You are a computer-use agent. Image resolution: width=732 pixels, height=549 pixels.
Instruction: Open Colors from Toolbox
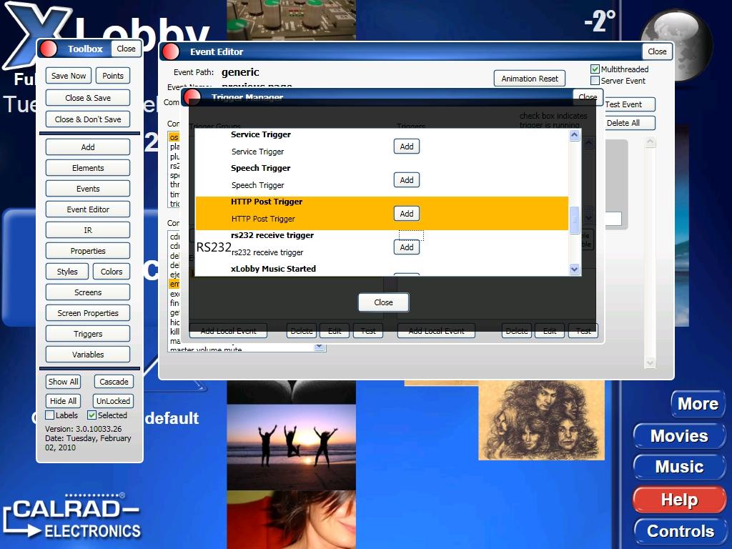click(x=112, y=271)
